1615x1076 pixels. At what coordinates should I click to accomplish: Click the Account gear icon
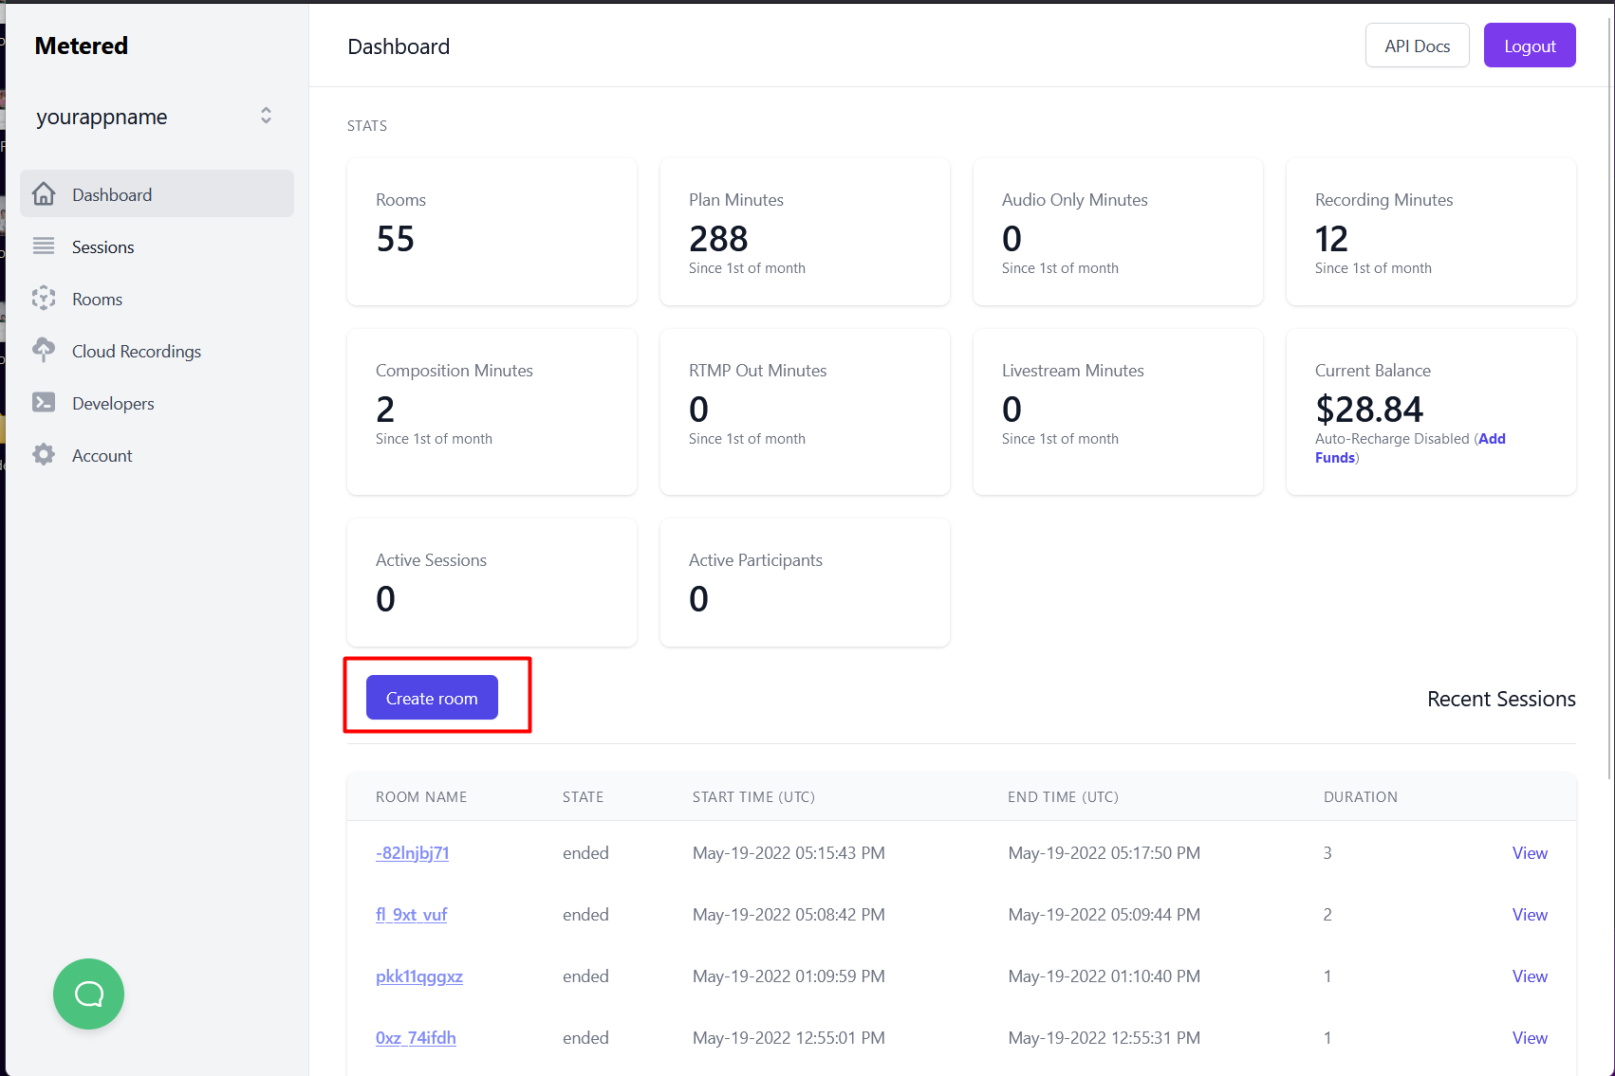pyautogui.click(x=44, y=455)
